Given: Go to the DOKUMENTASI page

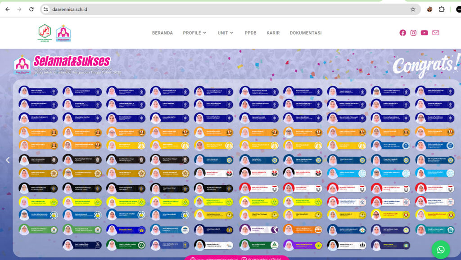Looking at the screenshot, I should [x=305, y=33].
